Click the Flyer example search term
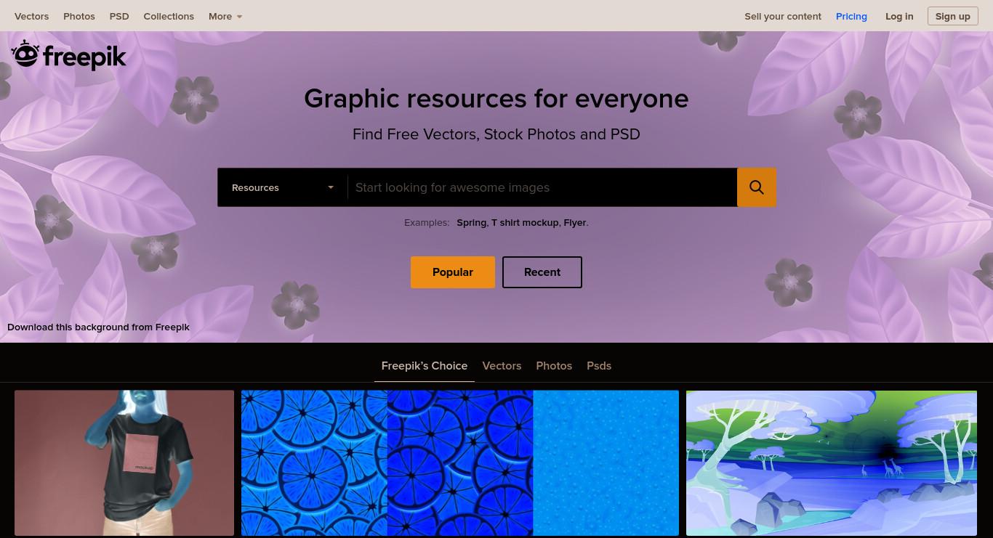The width and height of the screenshot is (993, 538). coord(575,223)
